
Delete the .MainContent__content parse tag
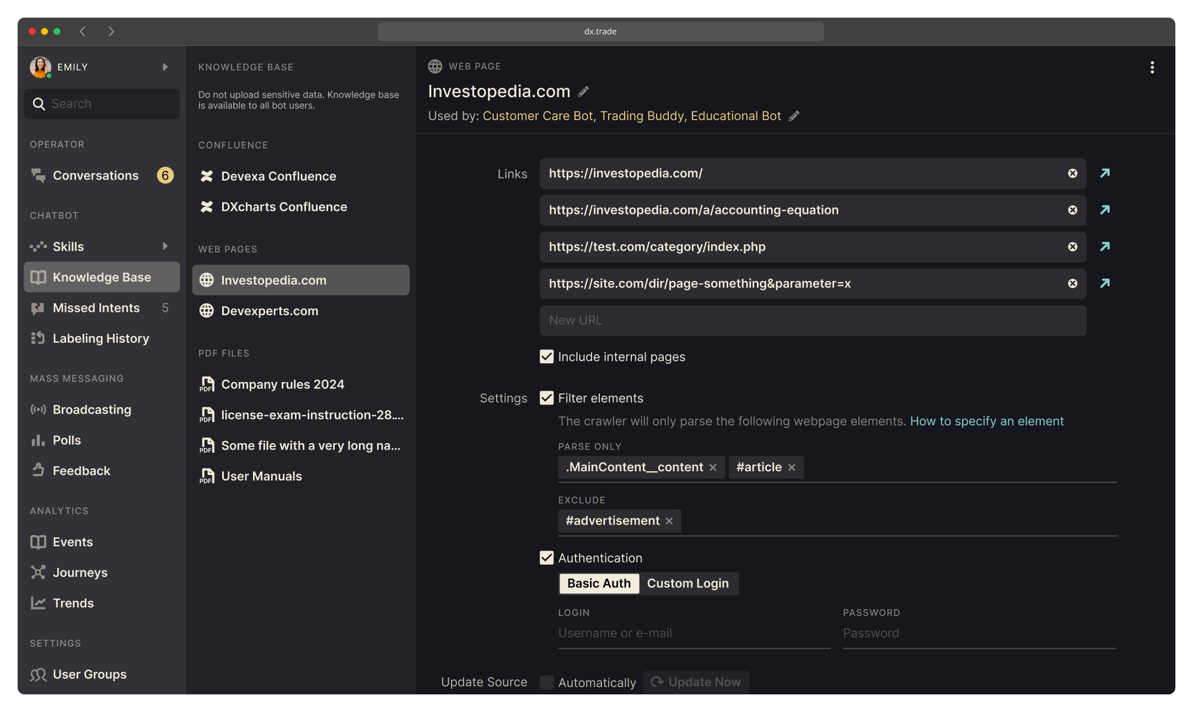click(713, 468)
